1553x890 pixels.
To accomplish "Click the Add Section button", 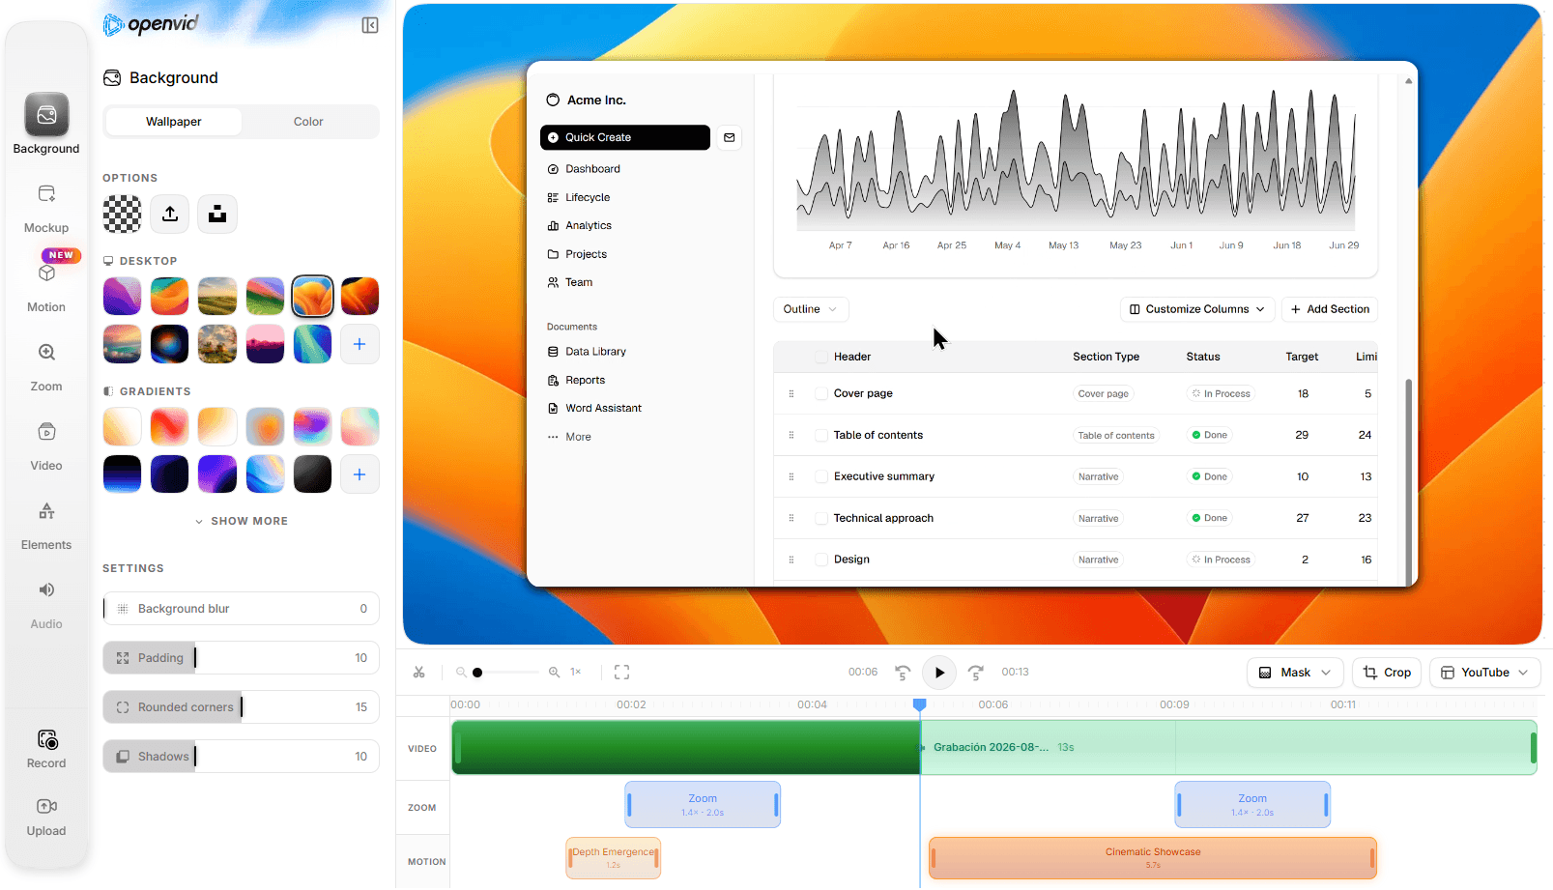I will (1330, 309).
